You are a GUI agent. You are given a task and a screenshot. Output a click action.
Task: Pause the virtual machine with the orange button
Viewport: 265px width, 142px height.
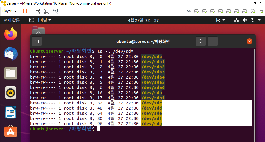click(25, 11)
